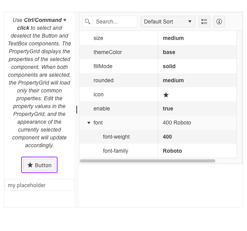Toggle the enable value true
Viewport: 247px width, 231px height.
[168, 109]
